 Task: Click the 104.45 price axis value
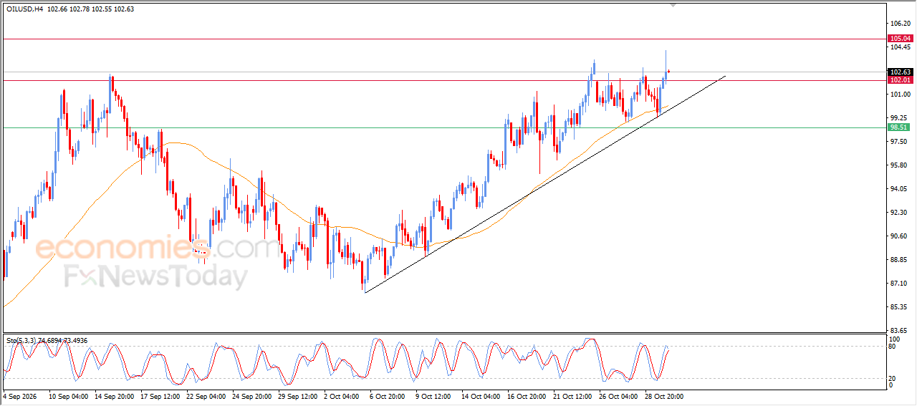[901, 47]
